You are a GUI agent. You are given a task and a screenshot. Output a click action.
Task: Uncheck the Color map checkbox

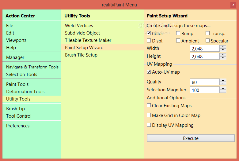click(x=149, y=33)
